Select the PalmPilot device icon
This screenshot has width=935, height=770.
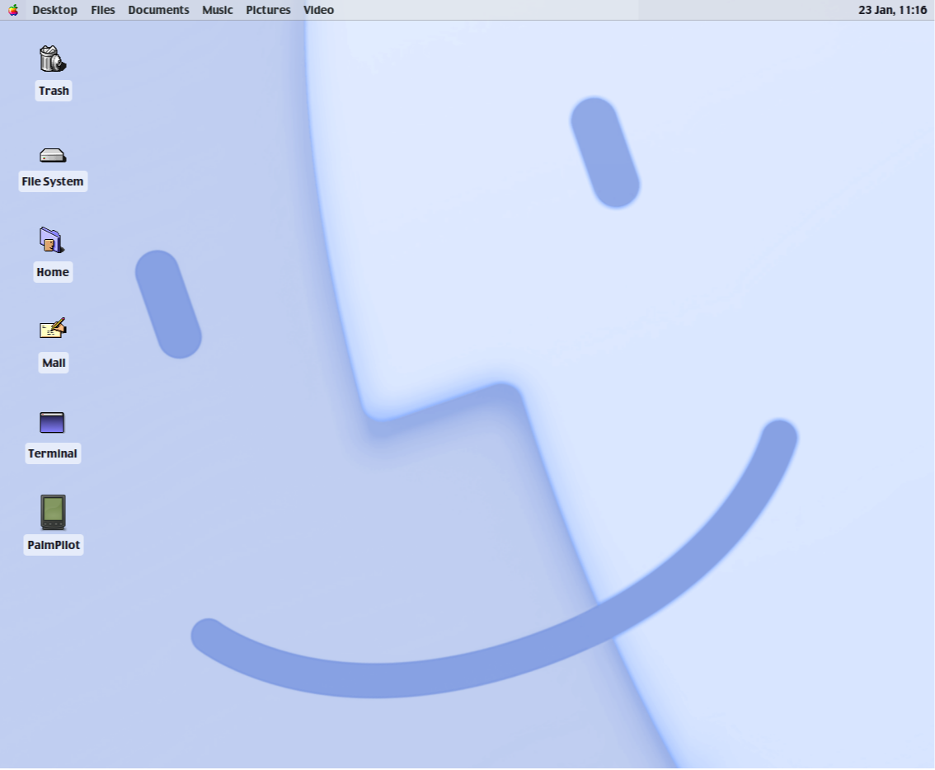point(53,512)
